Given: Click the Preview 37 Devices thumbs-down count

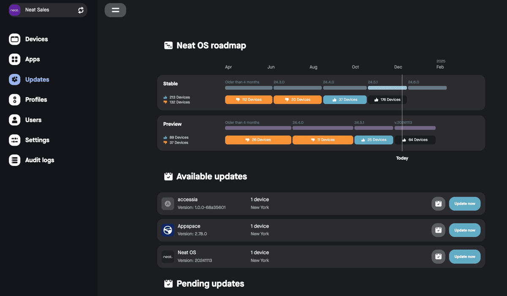Looking at the screenshot, I should pyautogui.click(x=176, y=142).
